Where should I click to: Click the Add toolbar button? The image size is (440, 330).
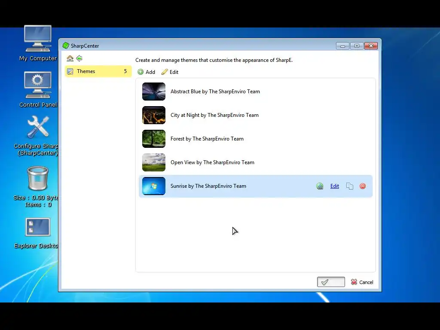click(x=146, y=72)
